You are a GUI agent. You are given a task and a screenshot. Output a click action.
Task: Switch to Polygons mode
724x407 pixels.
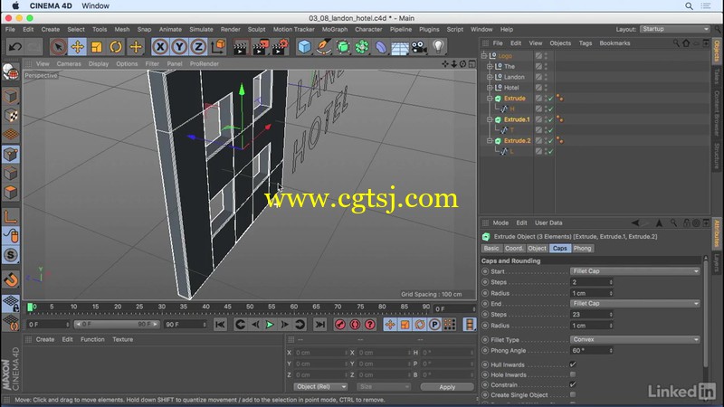(x=11, y=193)
